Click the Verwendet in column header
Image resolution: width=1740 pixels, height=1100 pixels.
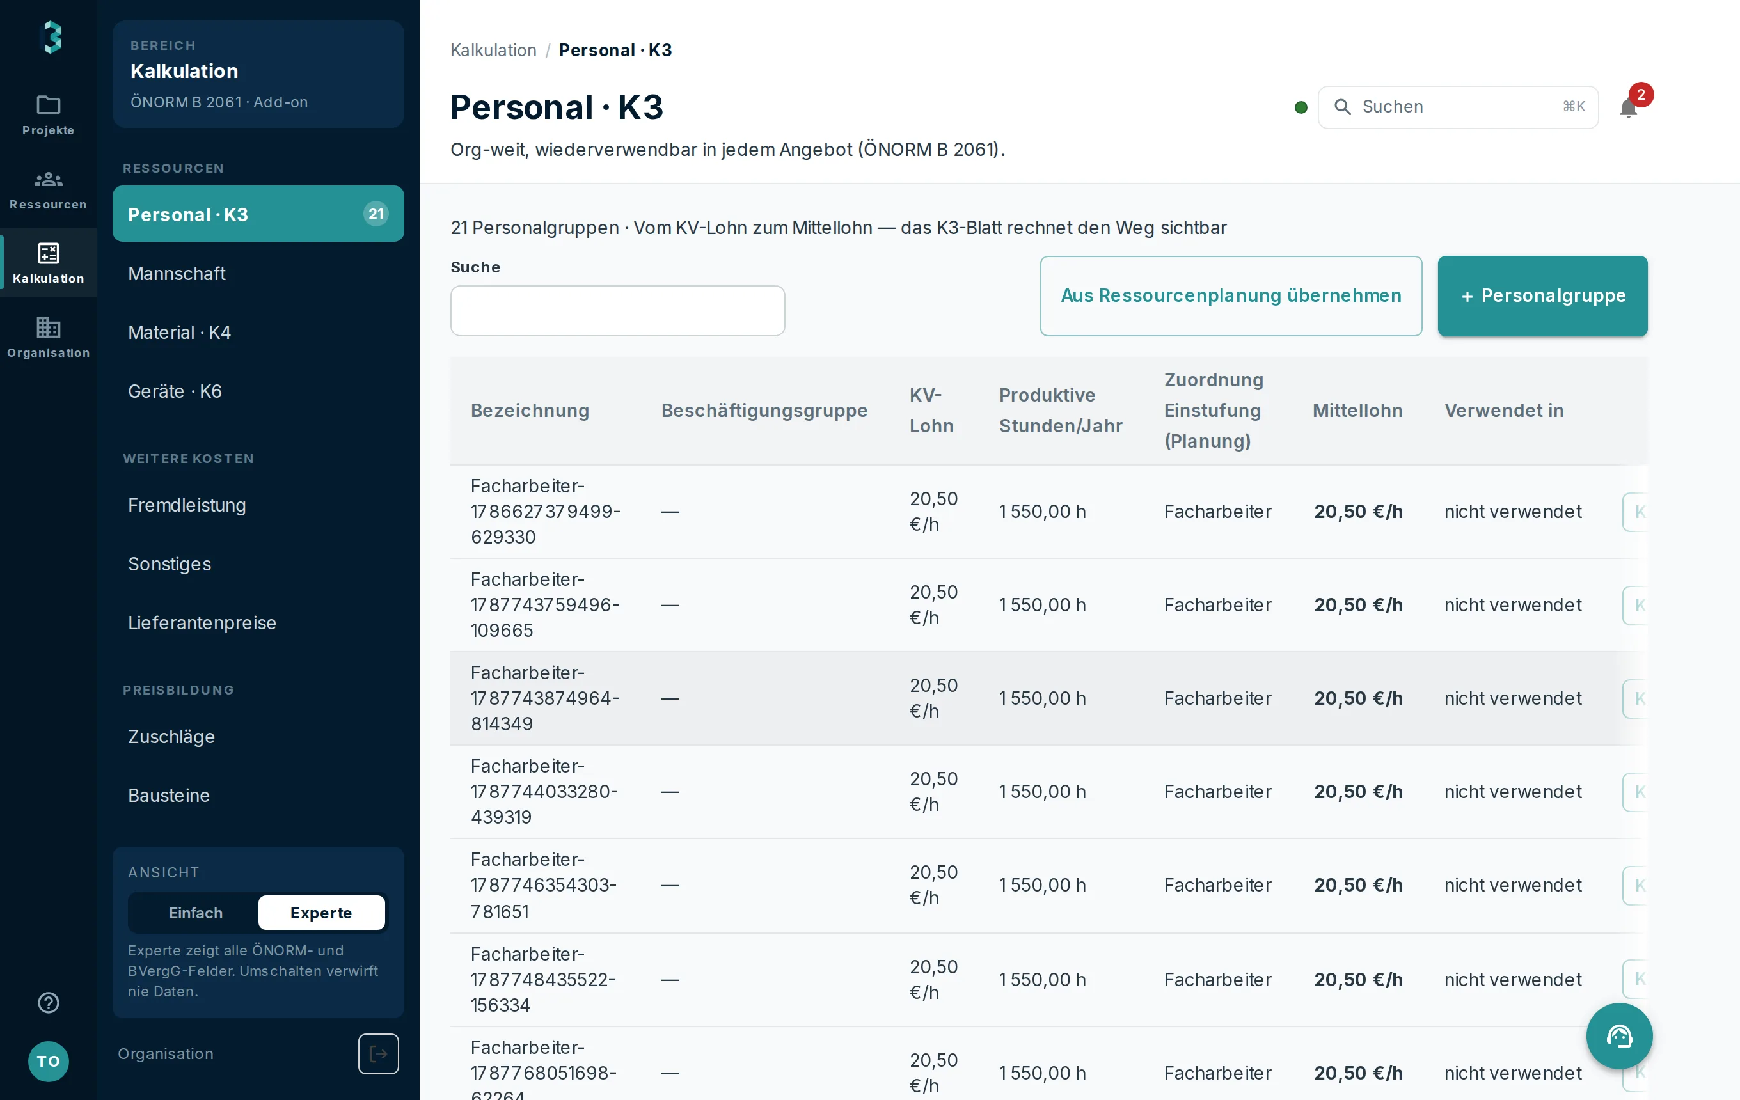coord(1504,410)
